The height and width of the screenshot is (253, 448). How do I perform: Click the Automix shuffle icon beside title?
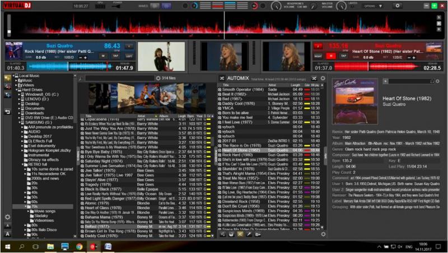(x=222, y=78)
